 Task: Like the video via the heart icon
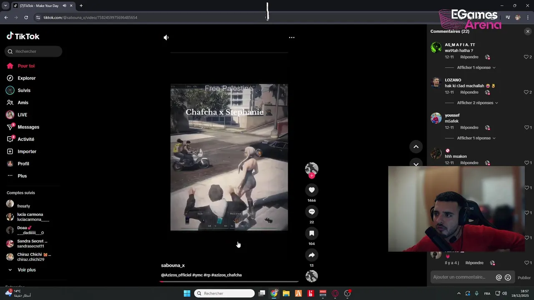(312, 190)
